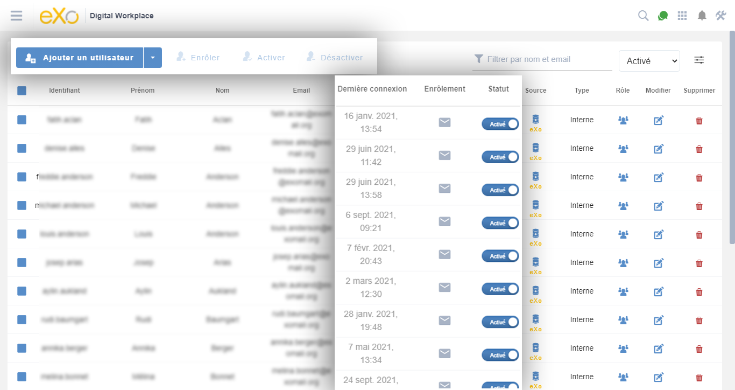
Task: Disable Activé switch for 2 mars 2021 row
Action: (500, 289)
